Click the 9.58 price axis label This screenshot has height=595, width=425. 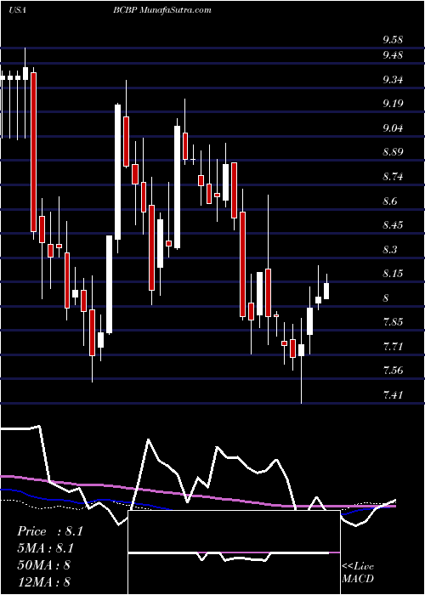click(x=393, y=40)
